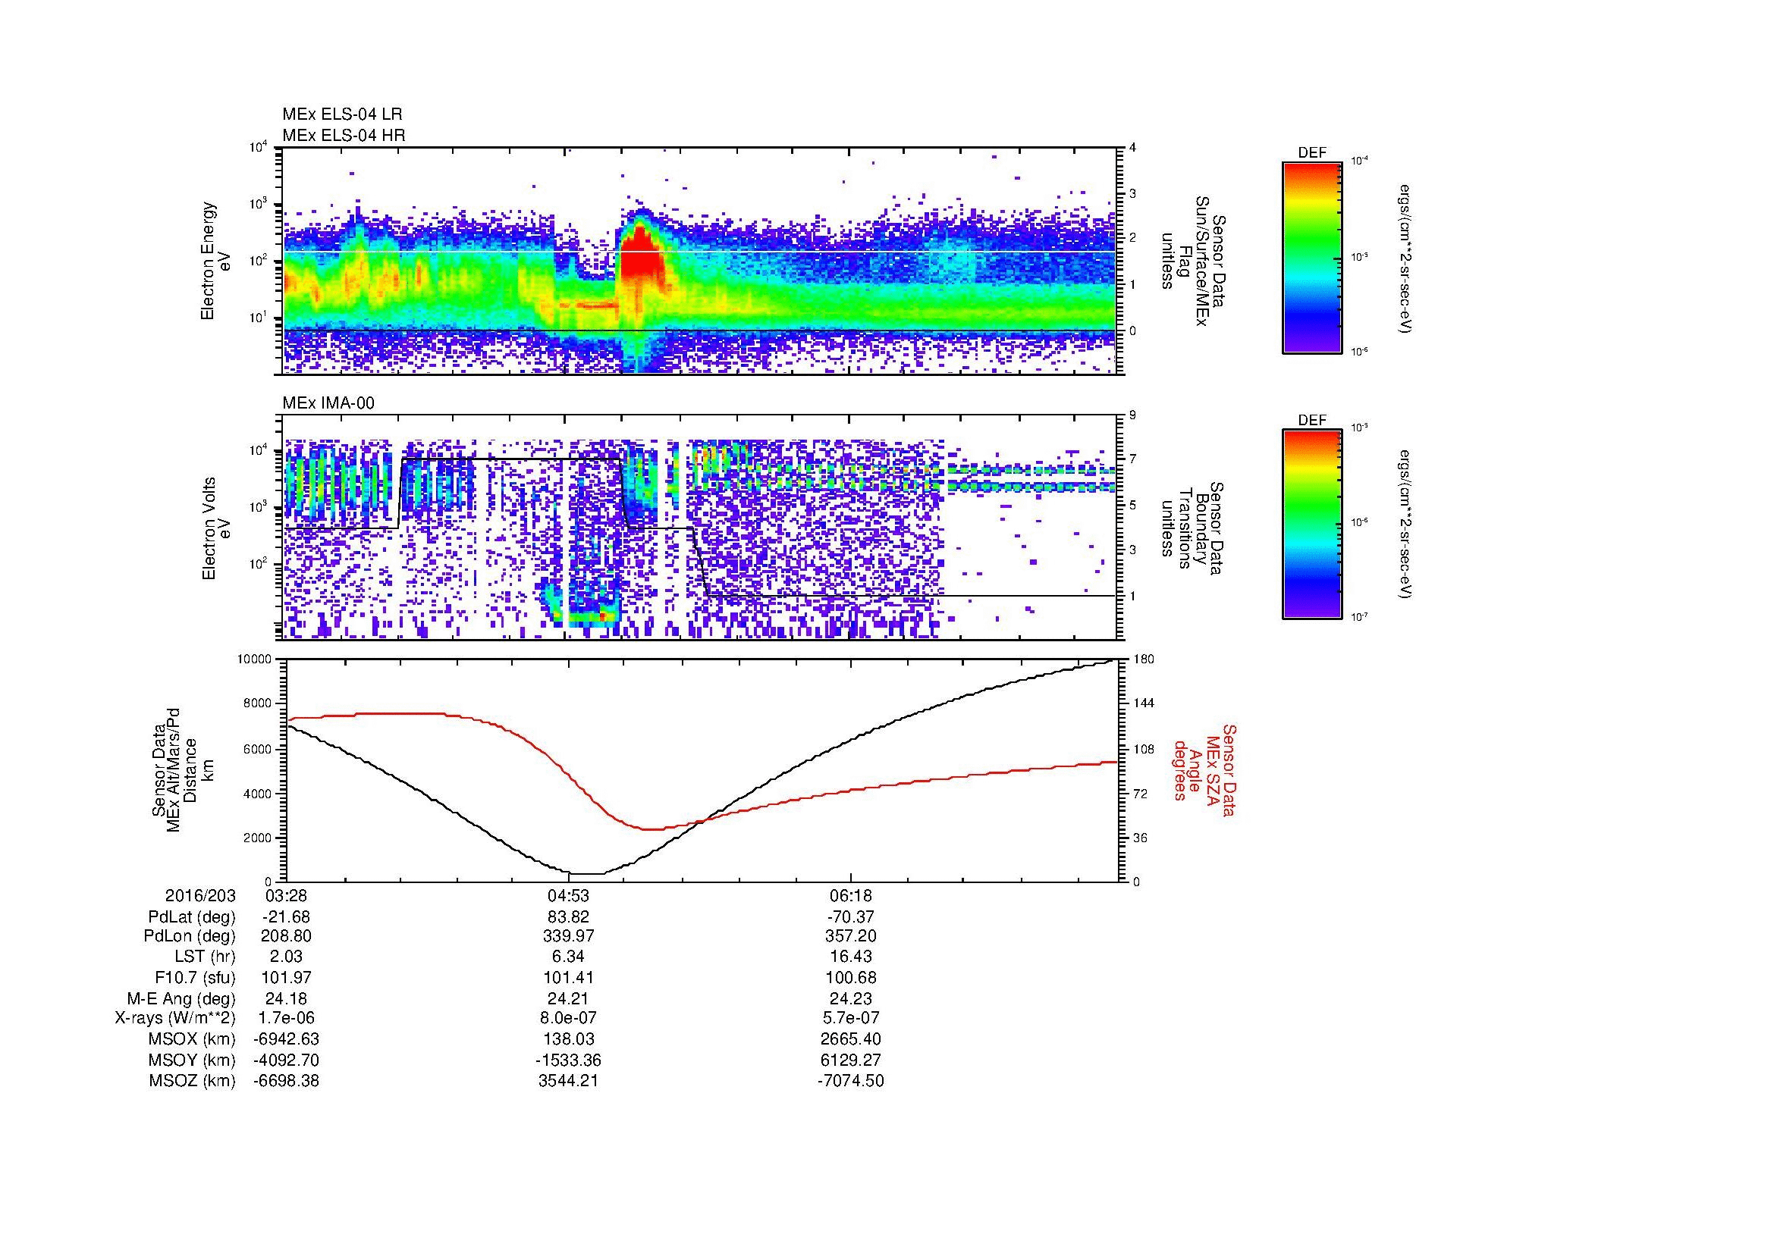The height and width of the screenshot is (1253, 1774).
Task: Click the SZA axis tick '144'
Action: pos(1144,703)
